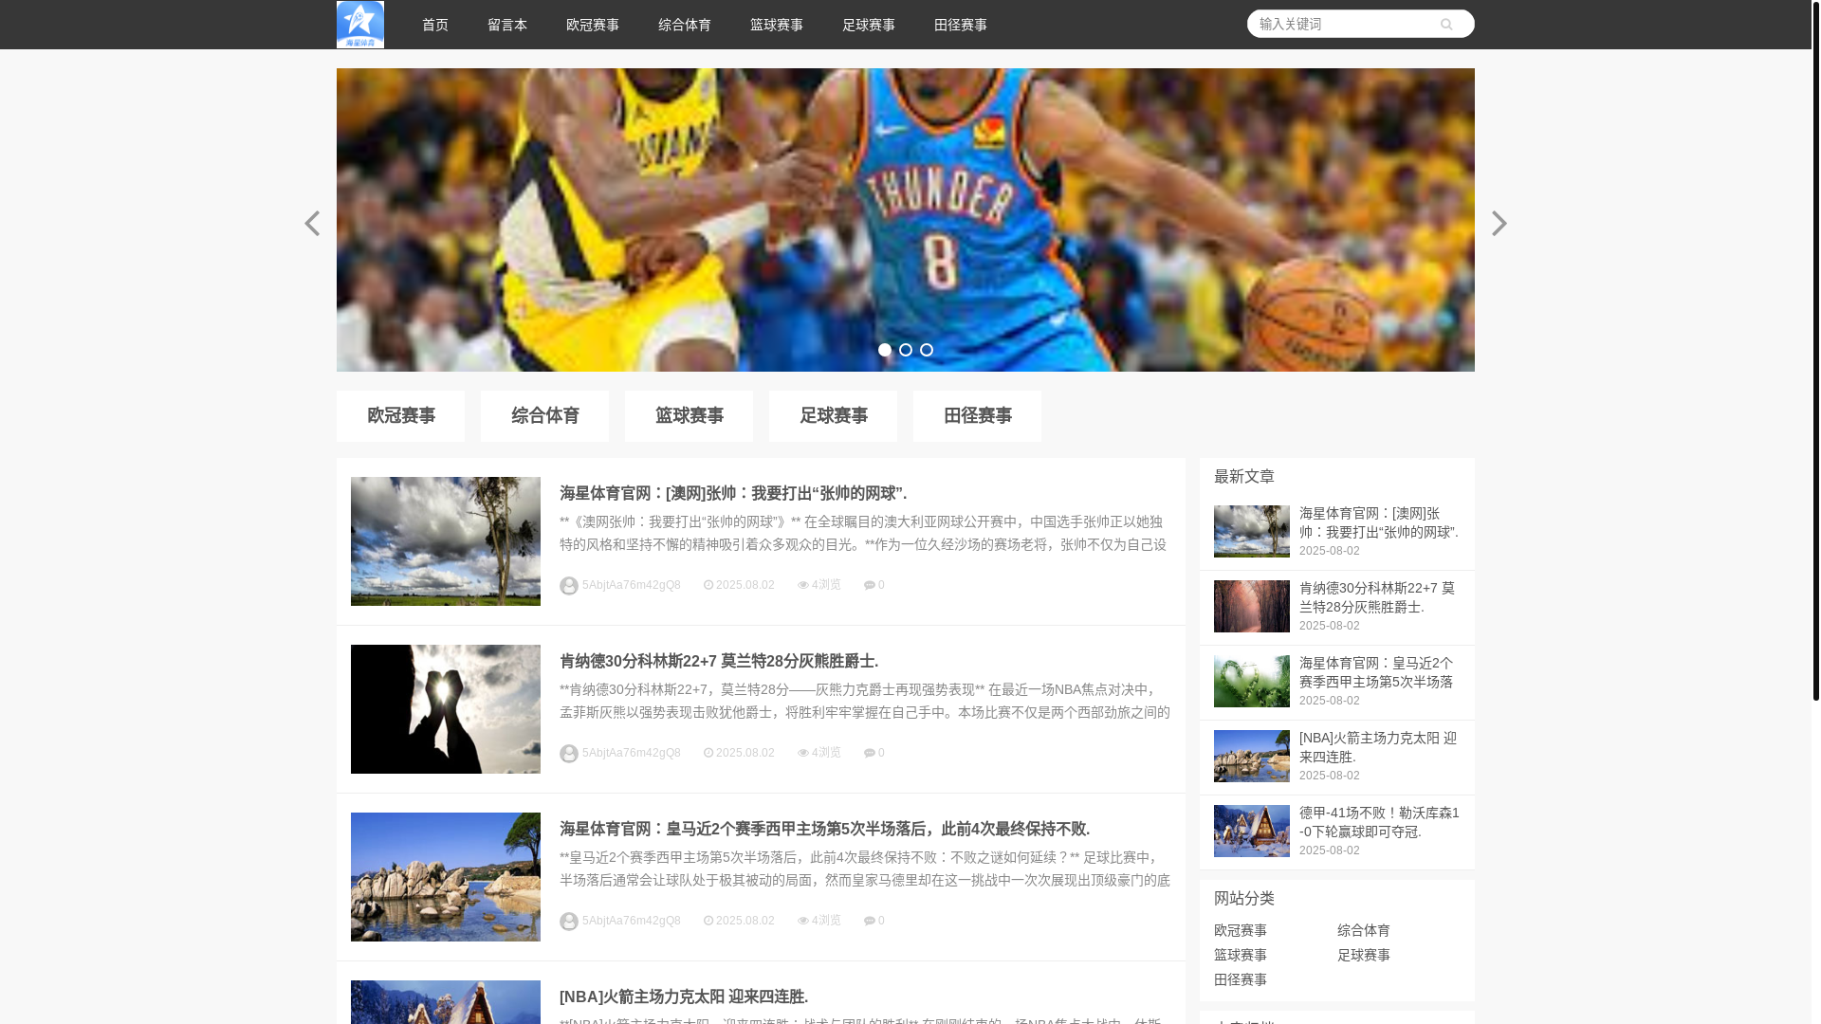
Task: Select 欧冠赛事 category tab below banner
Action: [x=400, y=416]
